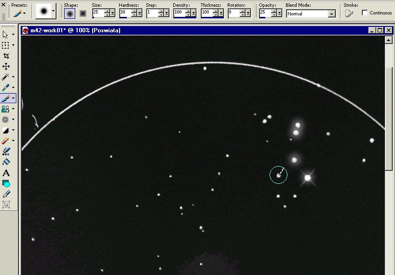The image size is (395, 275).
Task: Select the Crop tool
Action: click(x=6, y=55)
